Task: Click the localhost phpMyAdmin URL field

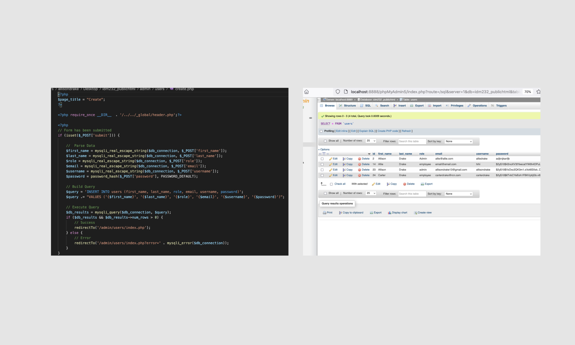Action: point(435,92)
